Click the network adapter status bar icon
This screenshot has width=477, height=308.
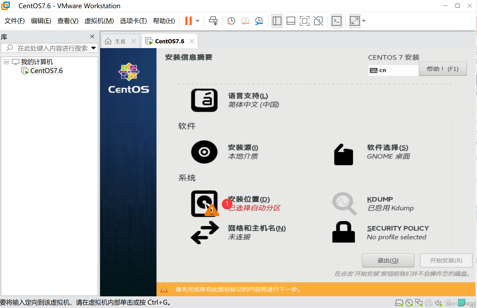(x=419, y=303)
